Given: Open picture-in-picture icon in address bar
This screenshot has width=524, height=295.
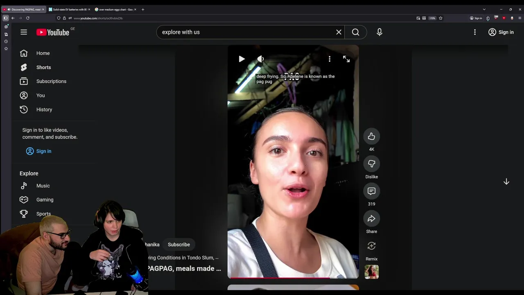Looking at the screenshot, I should coord(418,18).
